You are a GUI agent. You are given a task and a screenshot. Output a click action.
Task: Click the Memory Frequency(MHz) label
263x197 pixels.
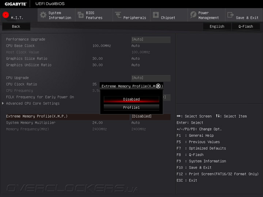27,129
